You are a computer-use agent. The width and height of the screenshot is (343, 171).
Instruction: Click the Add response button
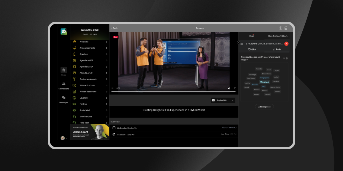(x=264, y=107)
